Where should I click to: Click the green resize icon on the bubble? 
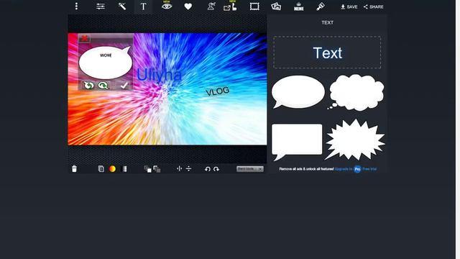tap(103, 85)
